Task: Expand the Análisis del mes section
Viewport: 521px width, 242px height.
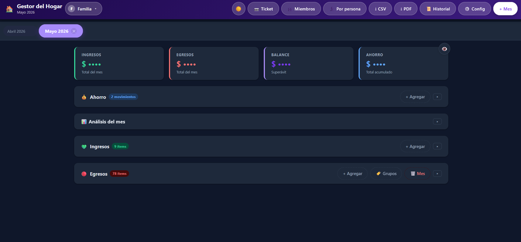Action: [437, 122]
